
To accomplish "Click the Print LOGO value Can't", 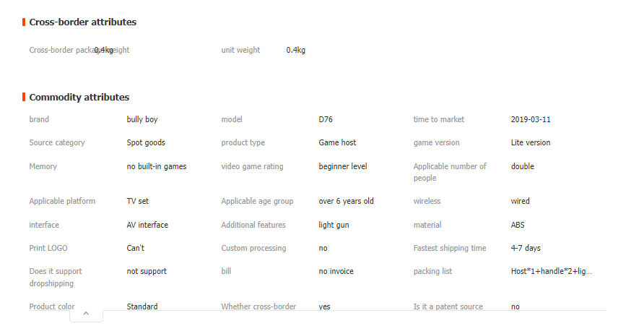I will pyautogui.click(x=135, y=248).
